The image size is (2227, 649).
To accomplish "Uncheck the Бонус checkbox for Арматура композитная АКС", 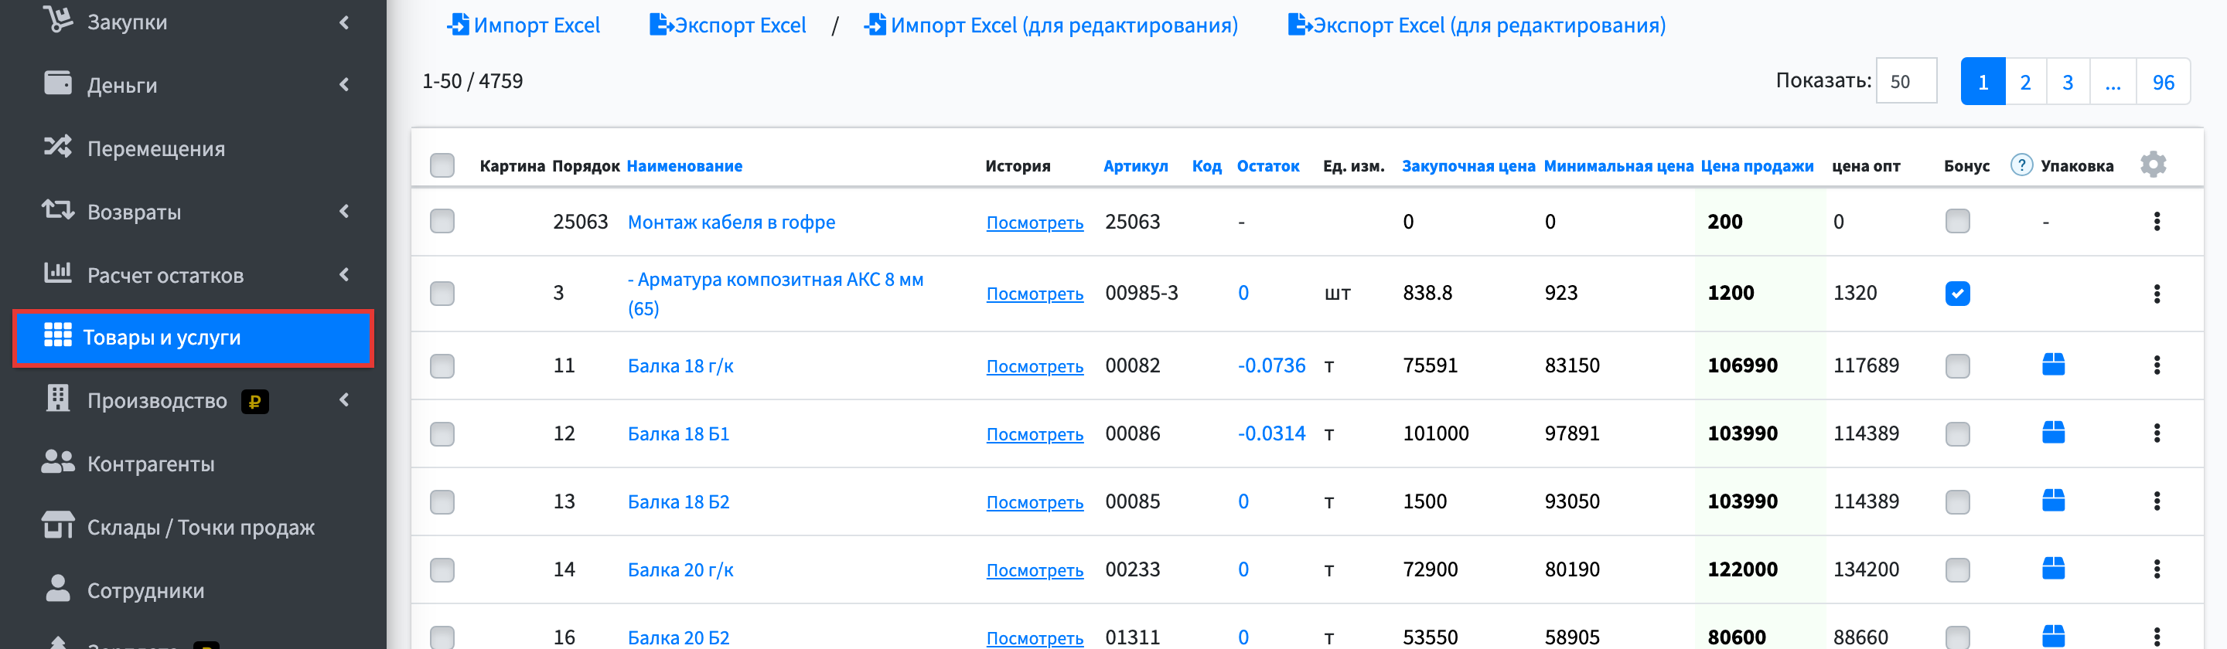I will coord(1957,294).
